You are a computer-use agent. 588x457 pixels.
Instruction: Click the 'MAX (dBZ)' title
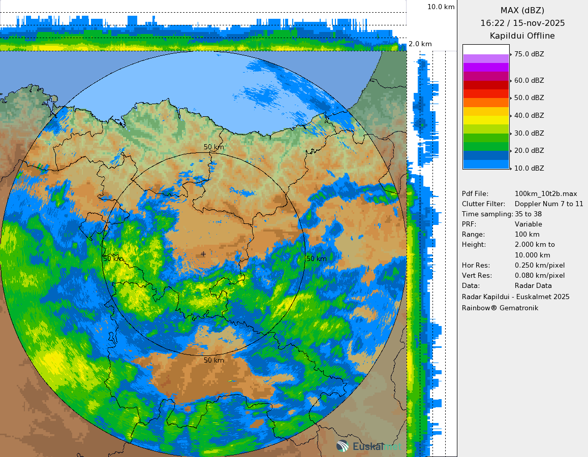pos(522,11)
